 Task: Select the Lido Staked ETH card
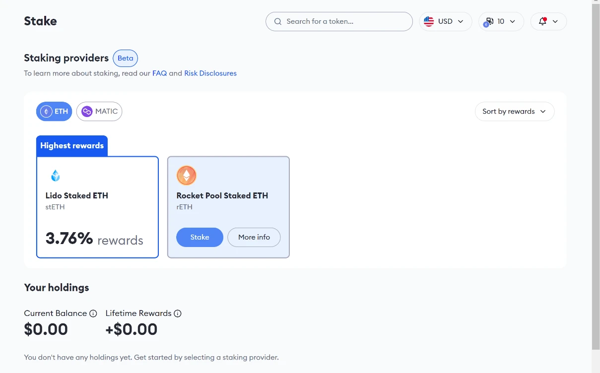coord(97,207)
